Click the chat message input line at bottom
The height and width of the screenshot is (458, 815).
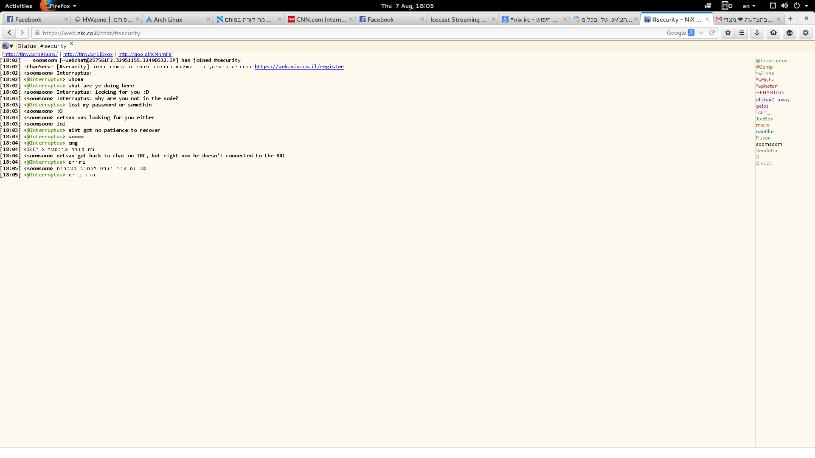click(407, 453)
